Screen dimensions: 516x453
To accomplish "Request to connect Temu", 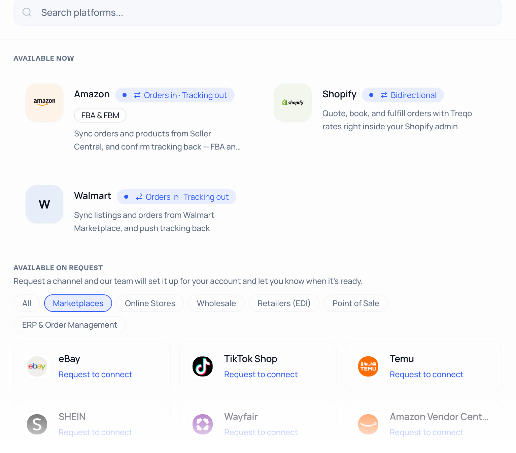I will pyautogui.click(x=426, y=375).
